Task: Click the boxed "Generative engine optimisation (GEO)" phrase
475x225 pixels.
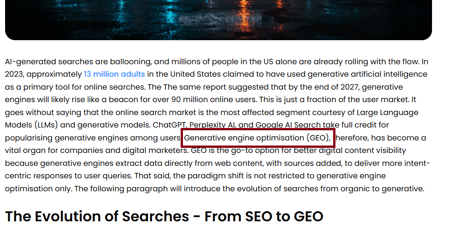Action: 257,138
